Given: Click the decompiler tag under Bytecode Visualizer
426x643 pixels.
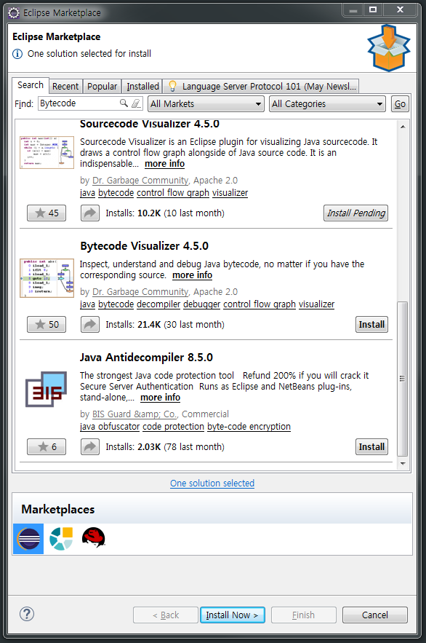Looking at the screenshot, I should pyautogui.click(x=158, y=304).
